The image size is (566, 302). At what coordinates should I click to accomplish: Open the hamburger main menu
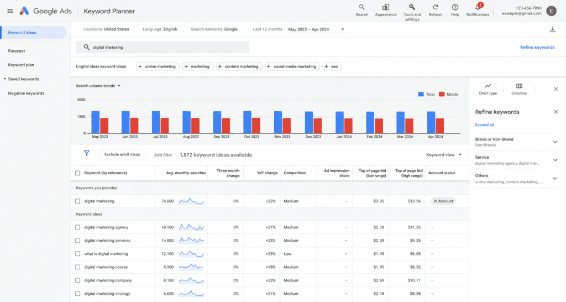click(10, 11)
